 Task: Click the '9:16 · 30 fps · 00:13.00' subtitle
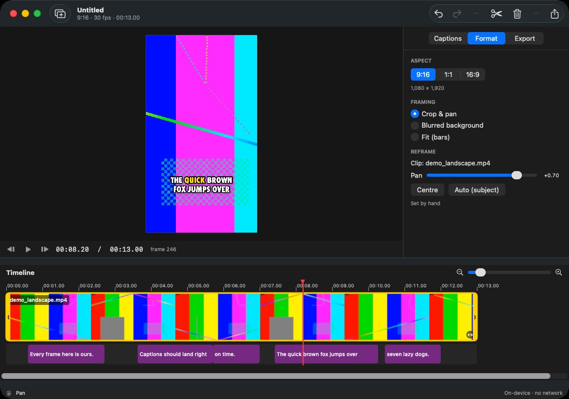click(108, 18)
